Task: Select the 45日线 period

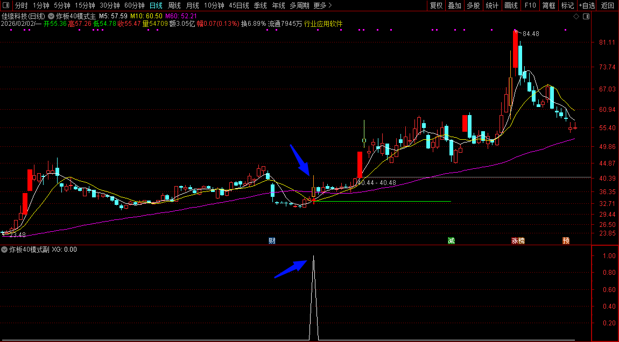Action: tap(239, 5)
